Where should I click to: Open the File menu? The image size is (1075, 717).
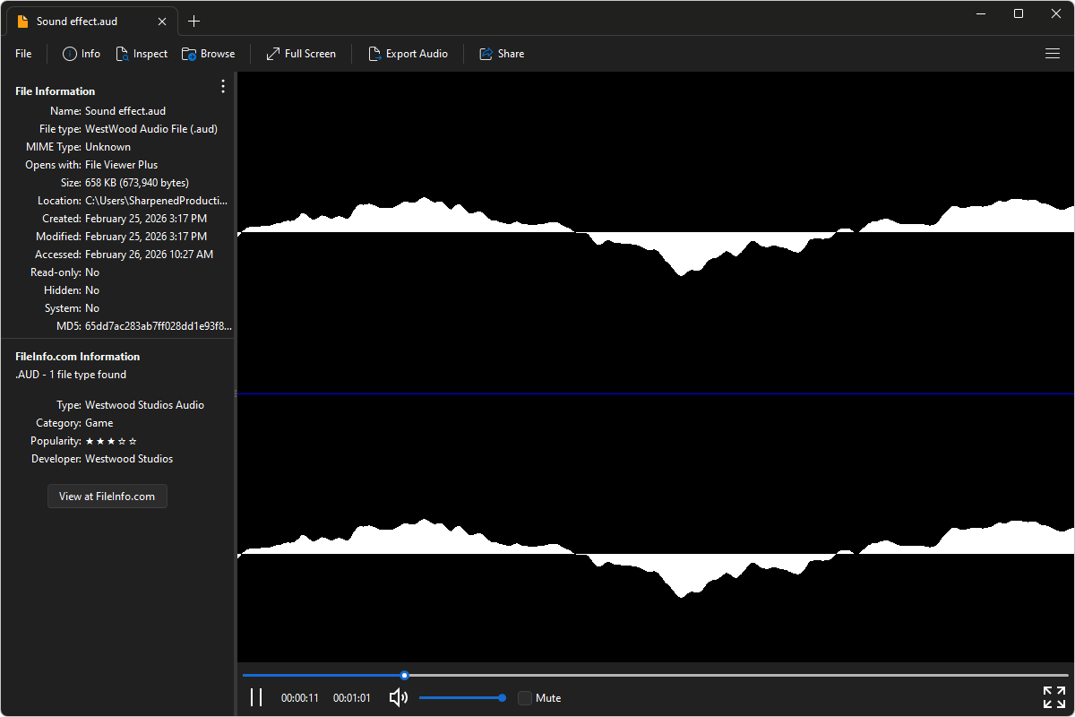pyautogui.click(x=22, y=54)
